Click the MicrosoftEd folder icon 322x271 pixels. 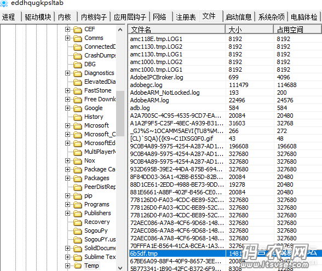pyautogui.click(x=78, y=143)
